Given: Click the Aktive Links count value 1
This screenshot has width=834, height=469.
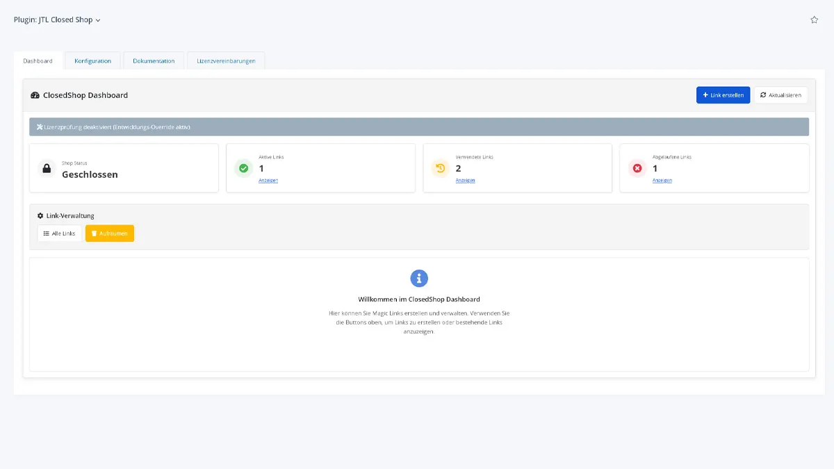Looking at the screenshot, I should [261, 168].
